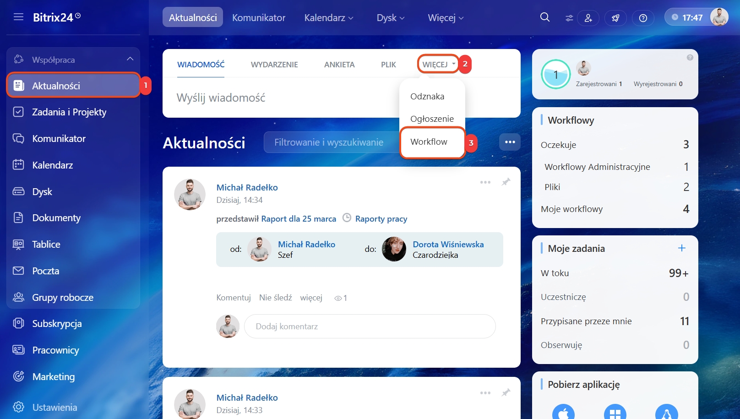Select Workflow from the dropdown menu
This screenshot has height=419, width=740.
coord(429,142)
